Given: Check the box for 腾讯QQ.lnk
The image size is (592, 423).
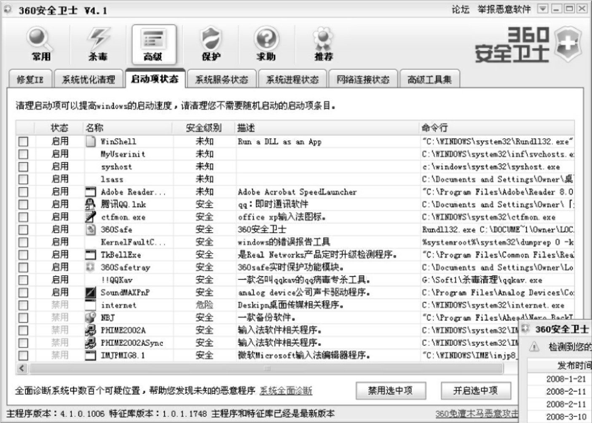Looking at the screenshot, I should (24, 205).
